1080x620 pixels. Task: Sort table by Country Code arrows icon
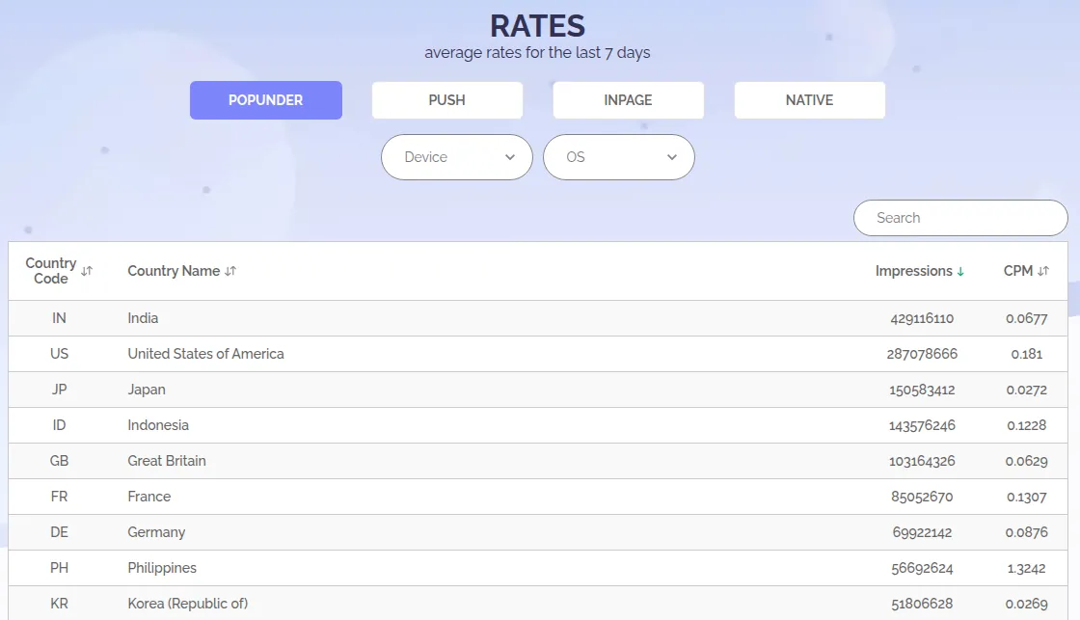pos(87,271)
